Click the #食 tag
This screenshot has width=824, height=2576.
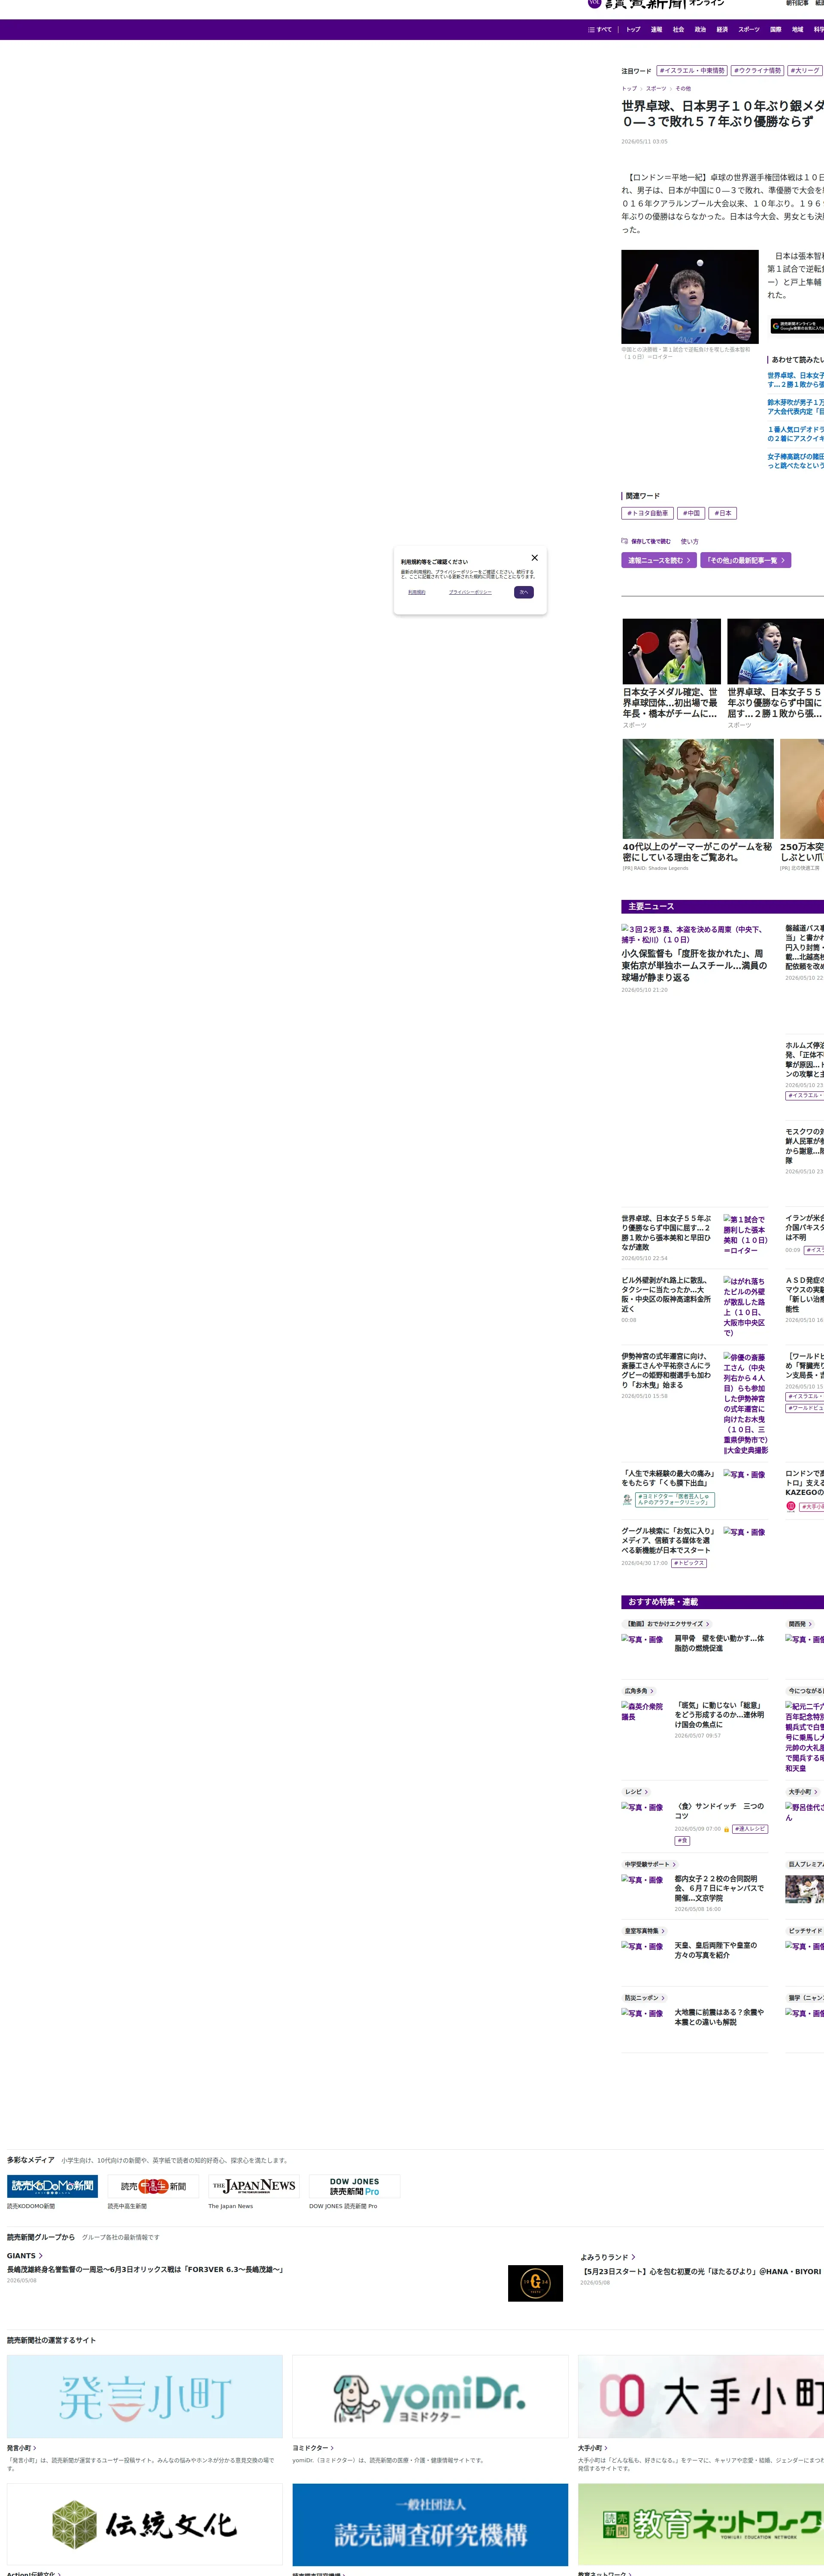(682, 1841)
